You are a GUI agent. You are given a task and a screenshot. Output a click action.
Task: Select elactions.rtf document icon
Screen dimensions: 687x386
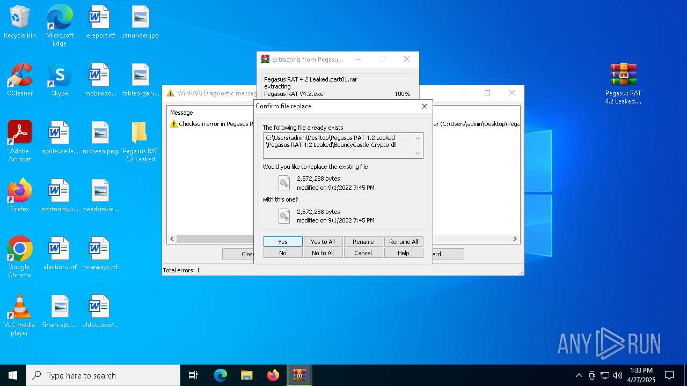[60, 254]
